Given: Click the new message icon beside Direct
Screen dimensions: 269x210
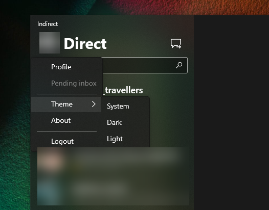Looking at the screenshot, I should pos(176,43).
